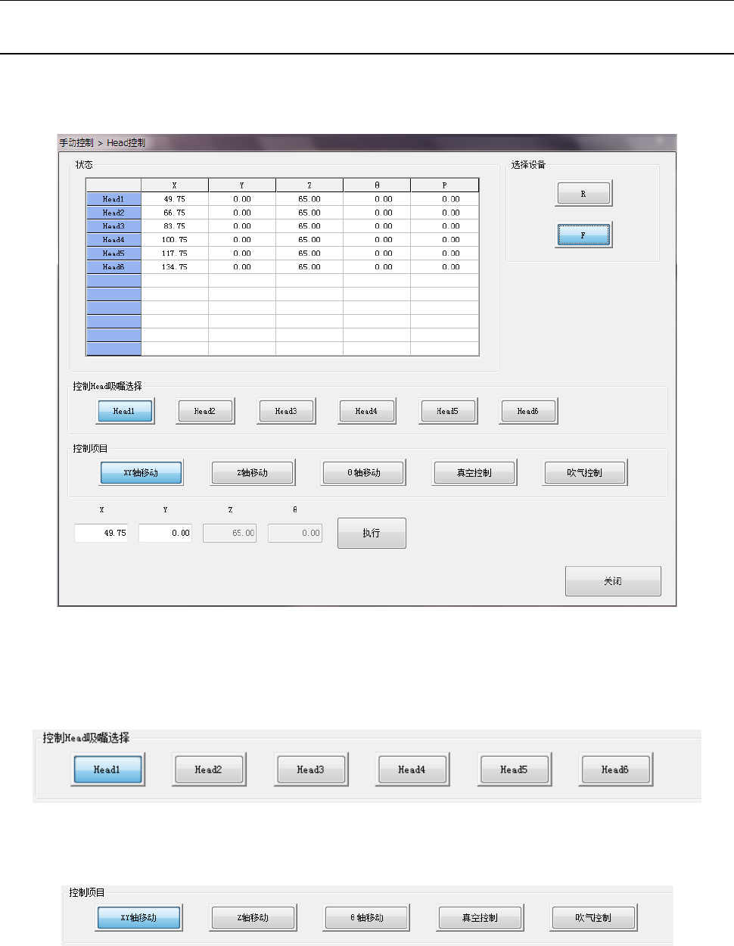734x946 pixels.
Task: Choose Head5 nozzle in the dialog
Action: click(x=447, y=411)
